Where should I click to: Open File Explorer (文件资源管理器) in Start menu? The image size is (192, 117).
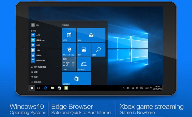point(38,67)
